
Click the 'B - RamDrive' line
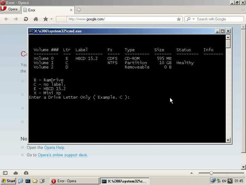pyautogui.click(x=49, y=80)
